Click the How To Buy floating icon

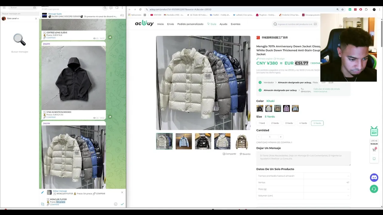pos(374,131)
